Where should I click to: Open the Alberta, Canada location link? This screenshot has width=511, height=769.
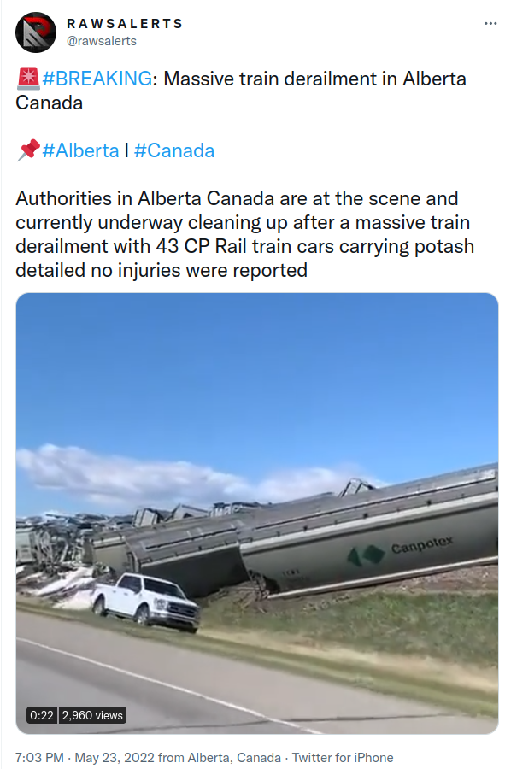(234, 758)
